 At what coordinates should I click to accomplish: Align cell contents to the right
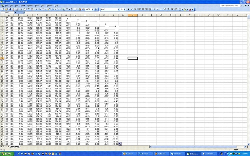click(x=146, y=10)
